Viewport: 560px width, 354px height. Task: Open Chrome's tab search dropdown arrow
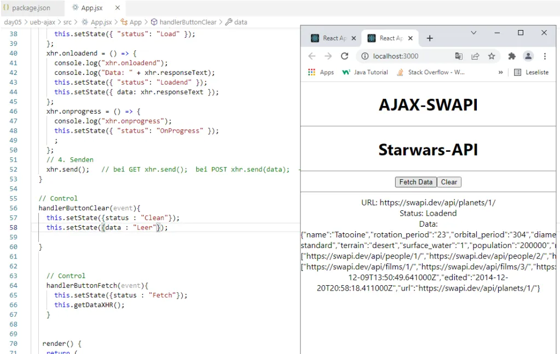click(474, 33)
